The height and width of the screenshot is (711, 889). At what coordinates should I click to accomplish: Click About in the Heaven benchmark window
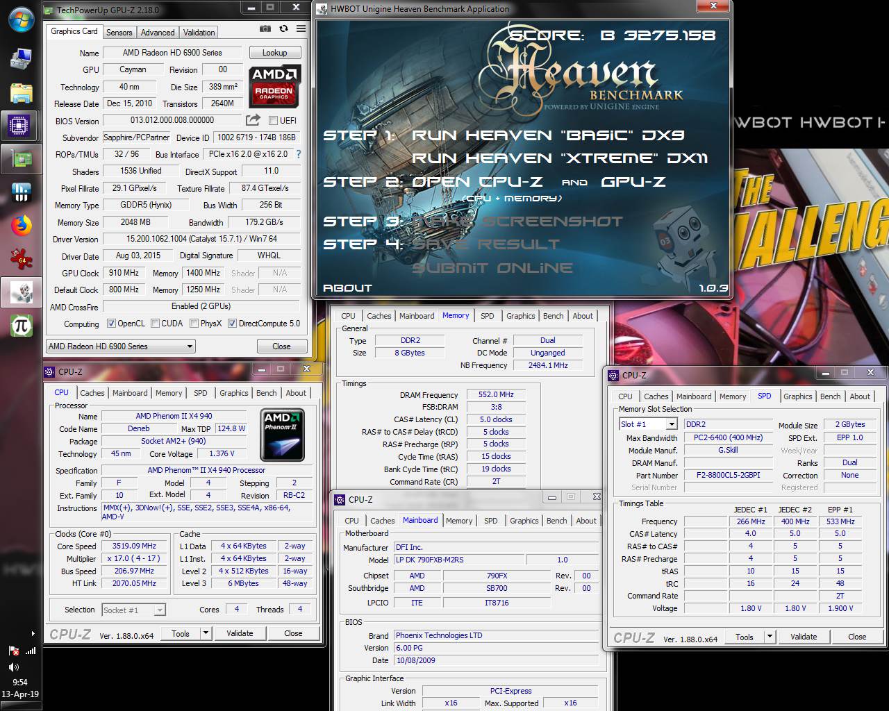pos(347,287)
